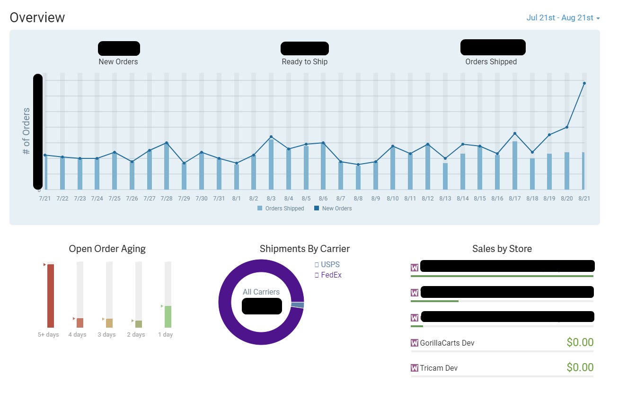This screenshot has width=627, height=400.
Task: Click the New Orders data point for 7/28
Action: pyautogui.click(x=167, y=143)
